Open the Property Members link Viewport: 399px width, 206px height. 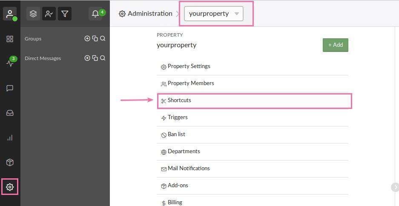tap(190, 83)
